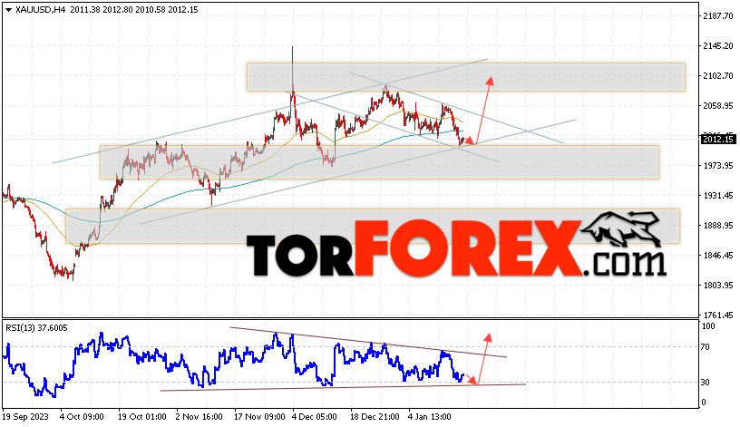This screenshot has width=740, height=427.
Task: Click price scale value 1931.45
Action: click(x=718, y=195)
